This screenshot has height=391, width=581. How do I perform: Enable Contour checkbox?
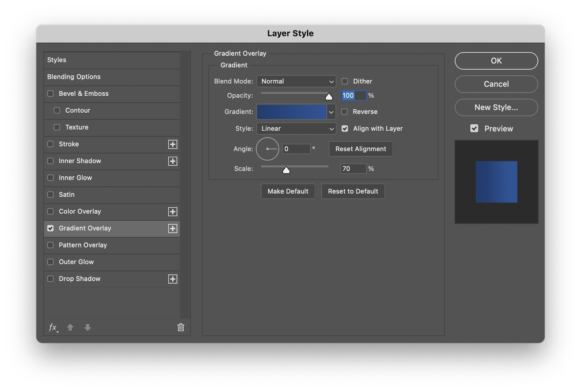coord(57,110)
